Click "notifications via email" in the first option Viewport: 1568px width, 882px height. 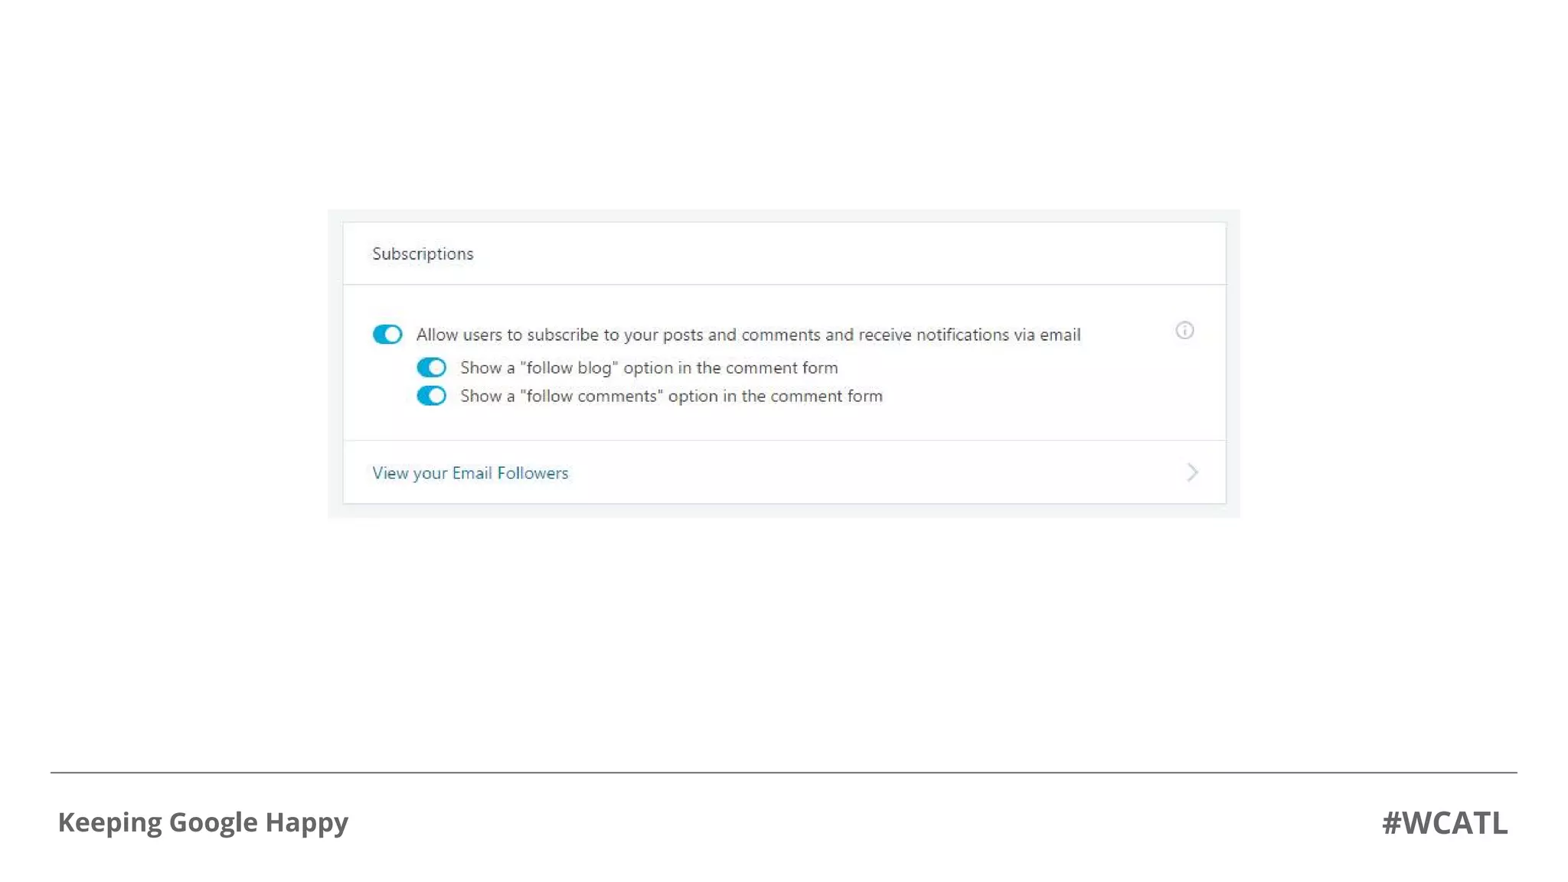tap(998, 335)
